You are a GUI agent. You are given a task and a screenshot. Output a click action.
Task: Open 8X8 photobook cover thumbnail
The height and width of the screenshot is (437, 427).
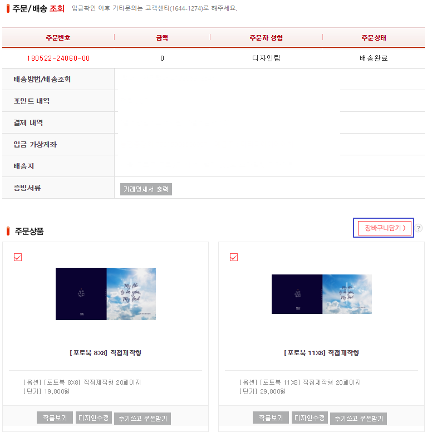click(x=106, y=294)
